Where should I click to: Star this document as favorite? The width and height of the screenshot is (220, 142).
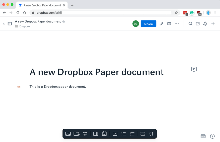pos(64,22)
